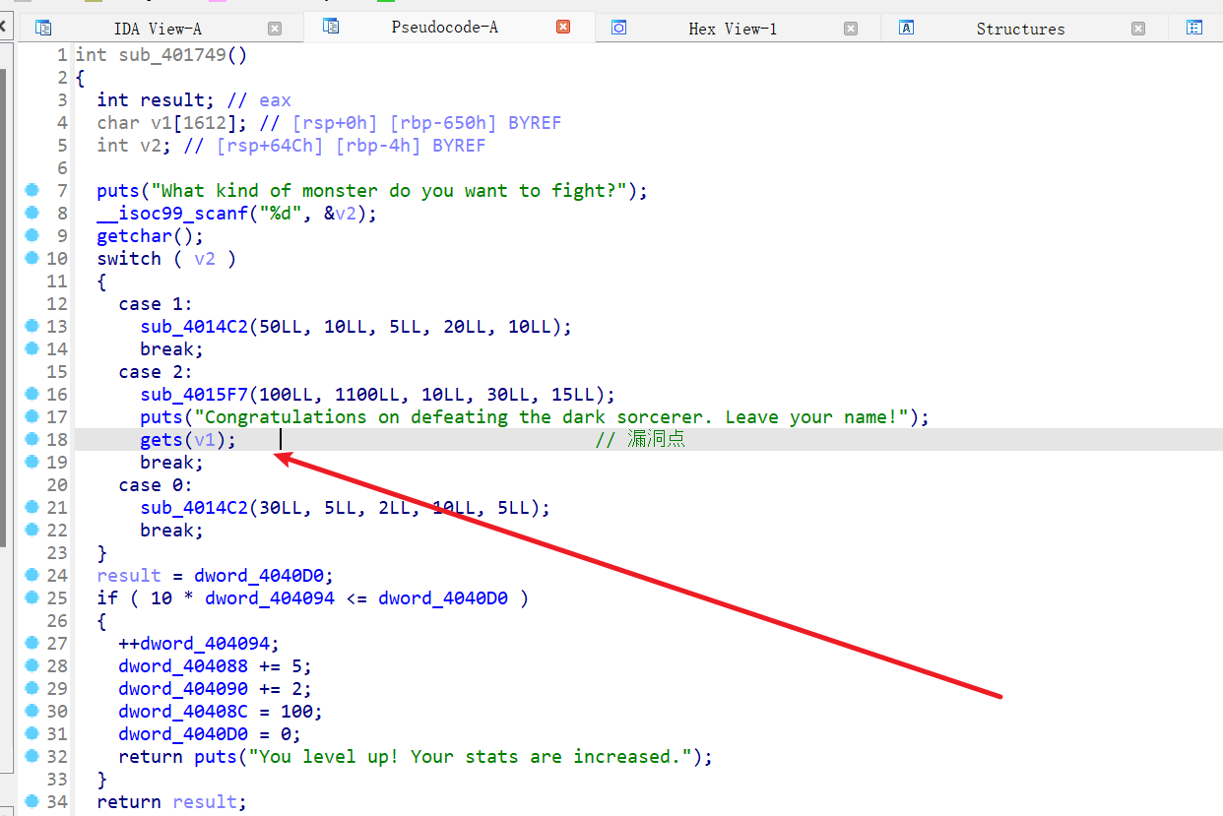Click 'case 1:' label
The width and height of the screenshot is (1223, 816).
coord(156,303)
